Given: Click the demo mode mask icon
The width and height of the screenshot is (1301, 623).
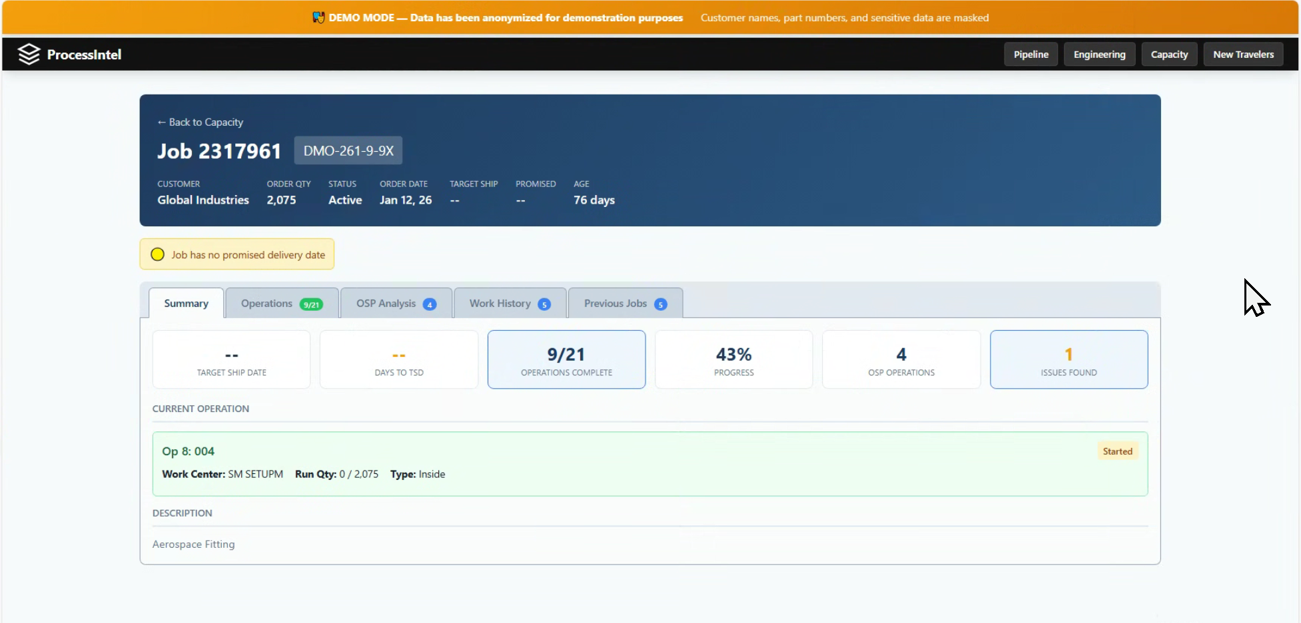Looking at the screenshot, I should point(318,17).
